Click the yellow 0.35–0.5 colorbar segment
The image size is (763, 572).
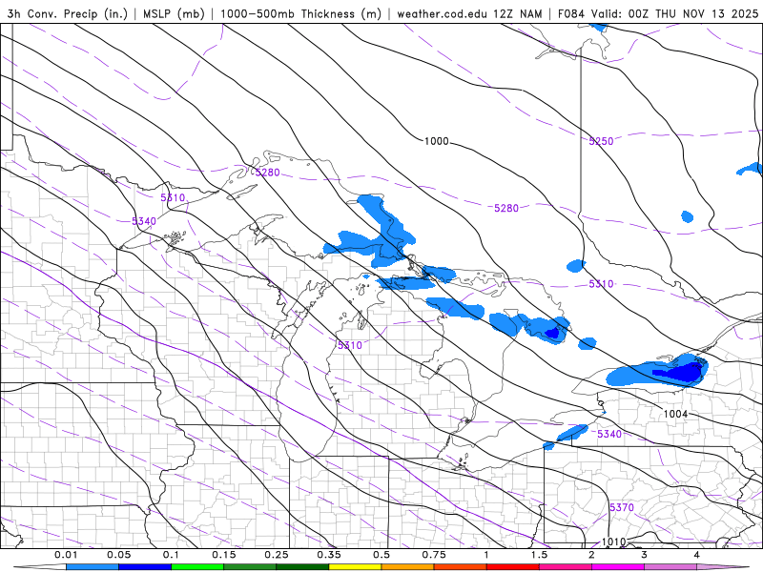(x=355, y=567)
